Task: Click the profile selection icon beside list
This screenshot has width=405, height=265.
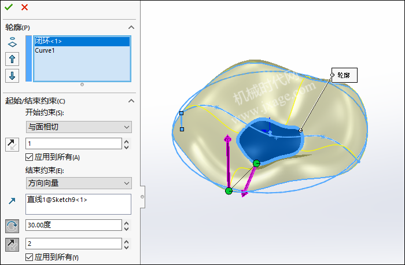Action: 12,42
